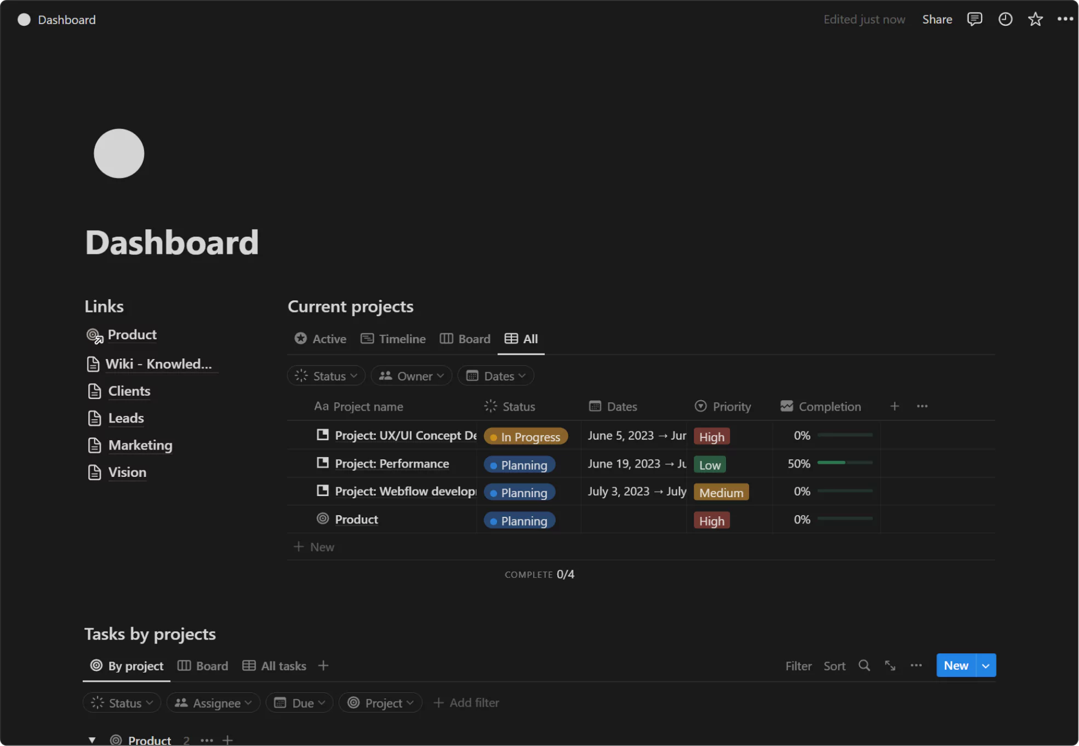Add a column in Current projects table

[x=894, y=406]
